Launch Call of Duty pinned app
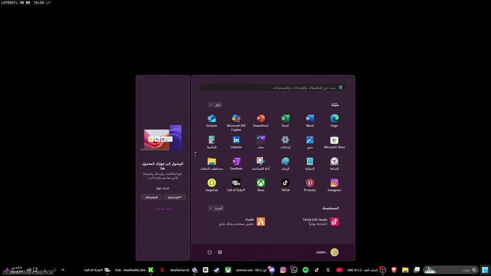 coord(236,185)
